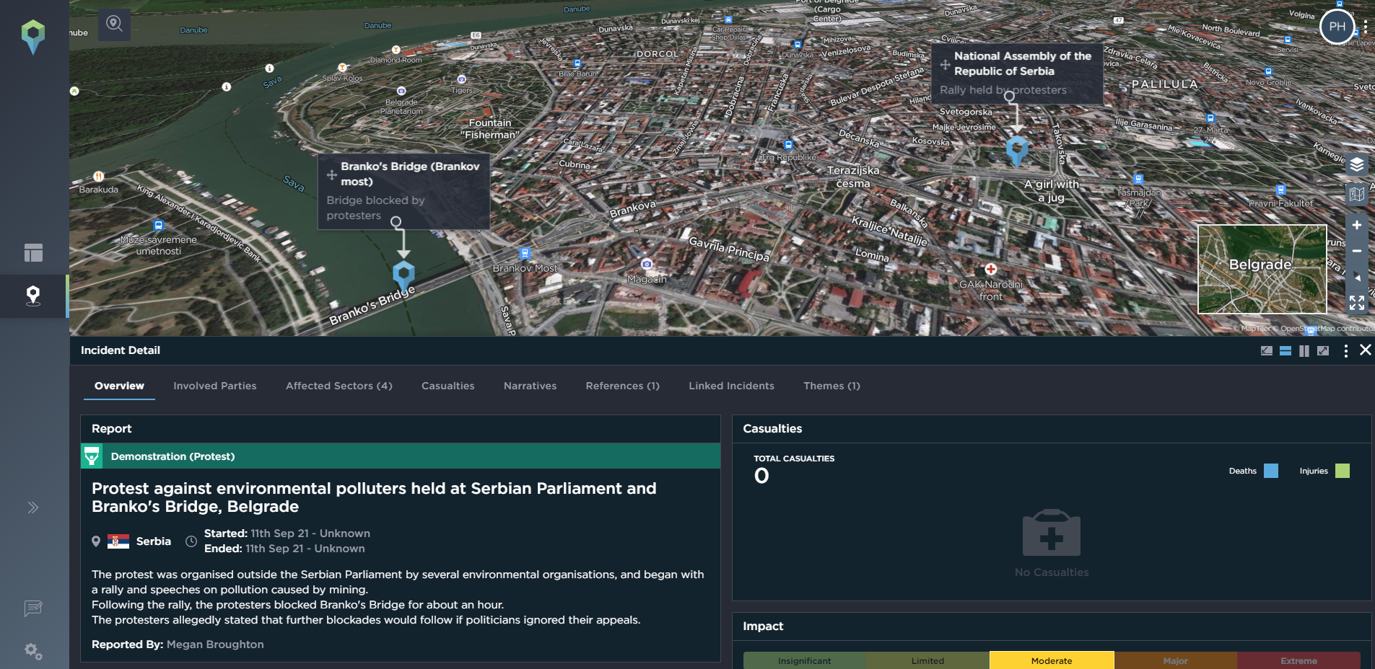The width and height of the screenshot is (1375, 669).
Task: Click the Belgrade overview minimap
Action: [1262, 269]
